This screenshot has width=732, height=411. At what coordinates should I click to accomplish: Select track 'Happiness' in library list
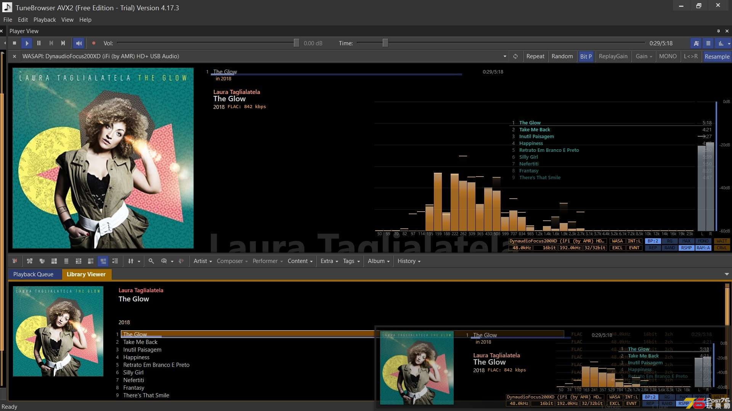[136, 357]
